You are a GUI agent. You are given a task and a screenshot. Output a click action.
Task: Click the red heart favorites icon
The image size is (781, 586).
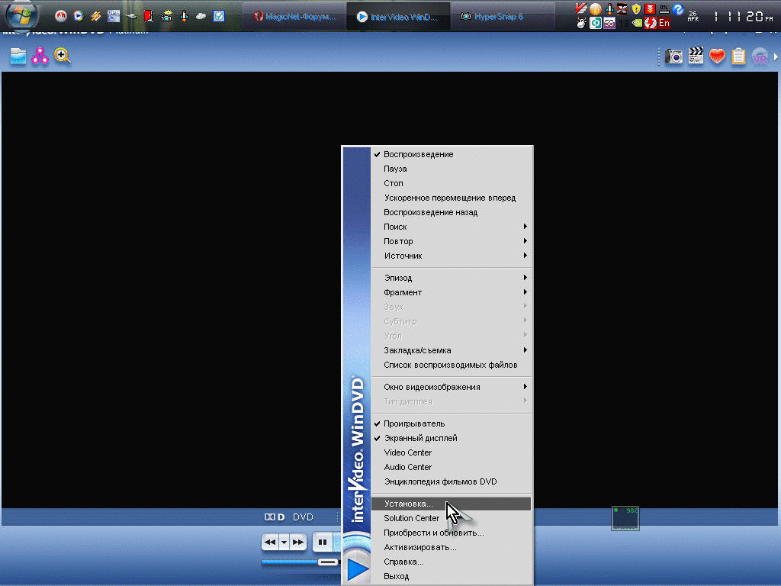pos(717,56)
